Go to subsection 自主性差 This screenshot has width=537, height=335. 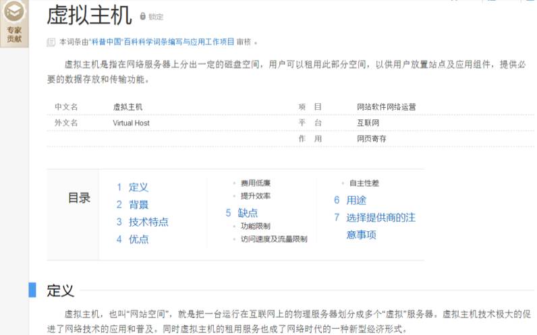tap(364, 183)
